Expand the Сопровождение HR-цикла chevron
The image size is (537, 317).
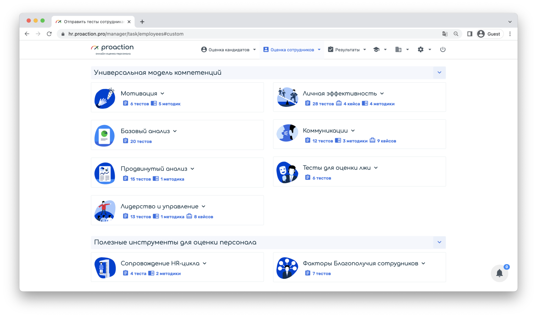[205, 263]
